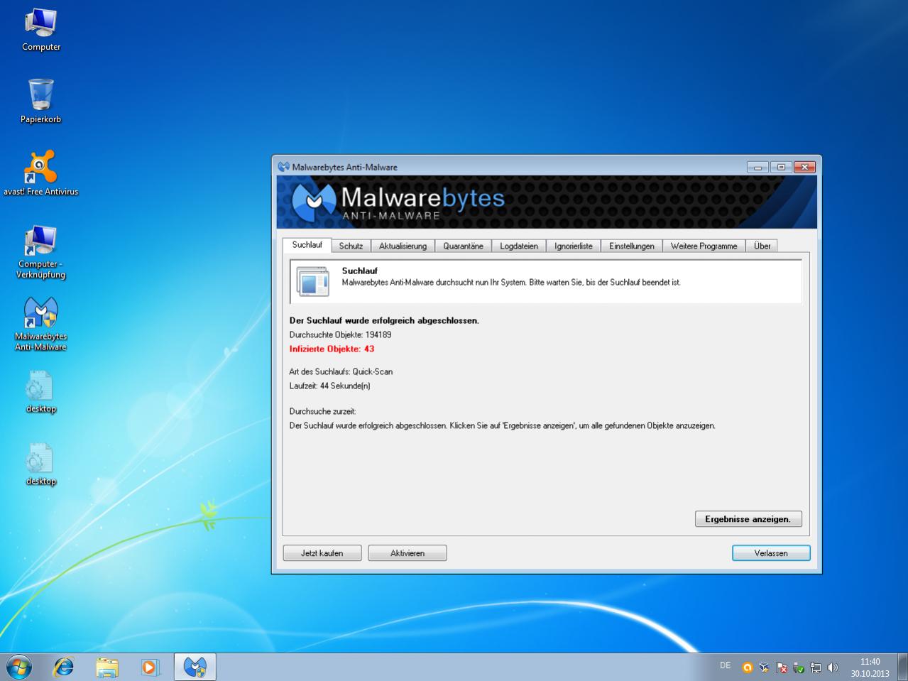Switch to the Suchlauf tab
Screen dimensions: 908x681
coord(307,245)
